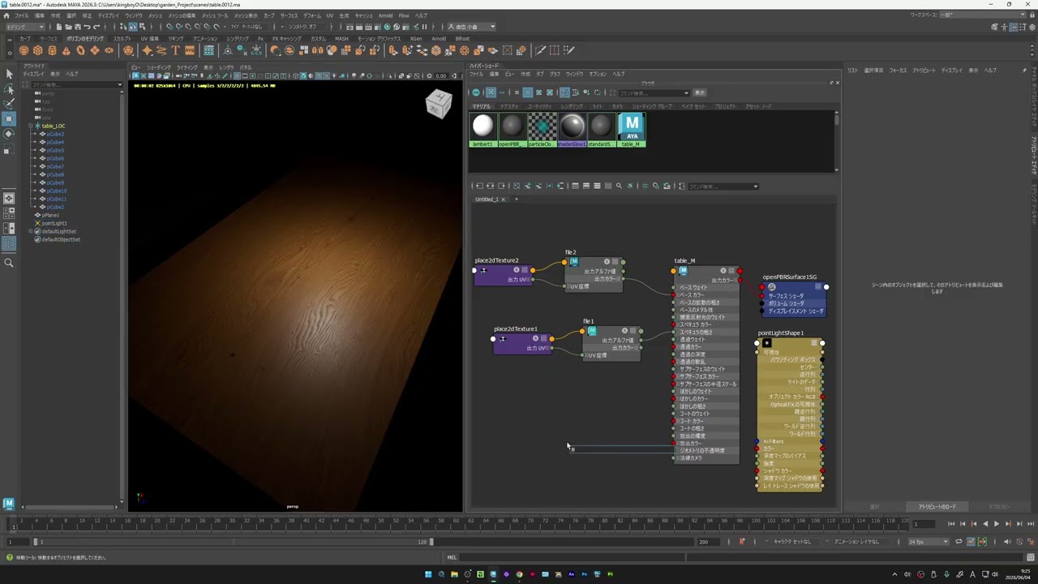Collapse the table_LOC group in Outliner
The width and height of the screenshot is (1038, 584).
[x=31, y=126]
